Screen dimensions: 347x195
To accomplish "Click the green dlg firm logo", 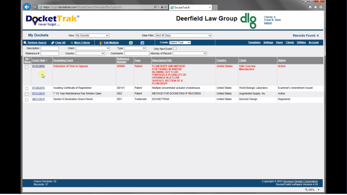I will 248,21.
